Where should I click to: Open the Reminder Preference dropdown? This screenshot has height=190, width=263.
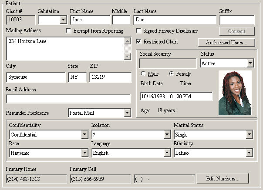127,113
